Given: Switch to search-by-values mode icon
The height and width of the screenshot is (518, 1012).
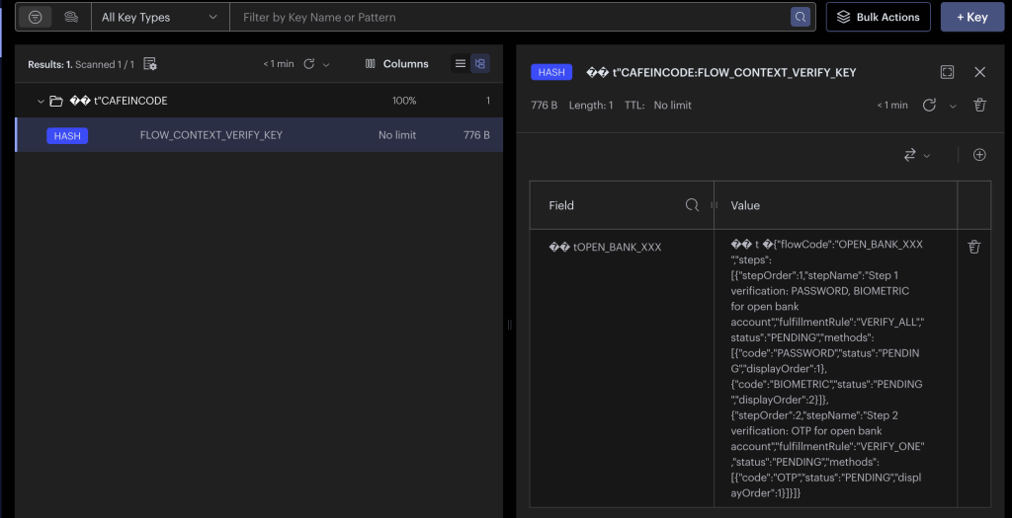Looking at the screenshot, I should 71,18.
